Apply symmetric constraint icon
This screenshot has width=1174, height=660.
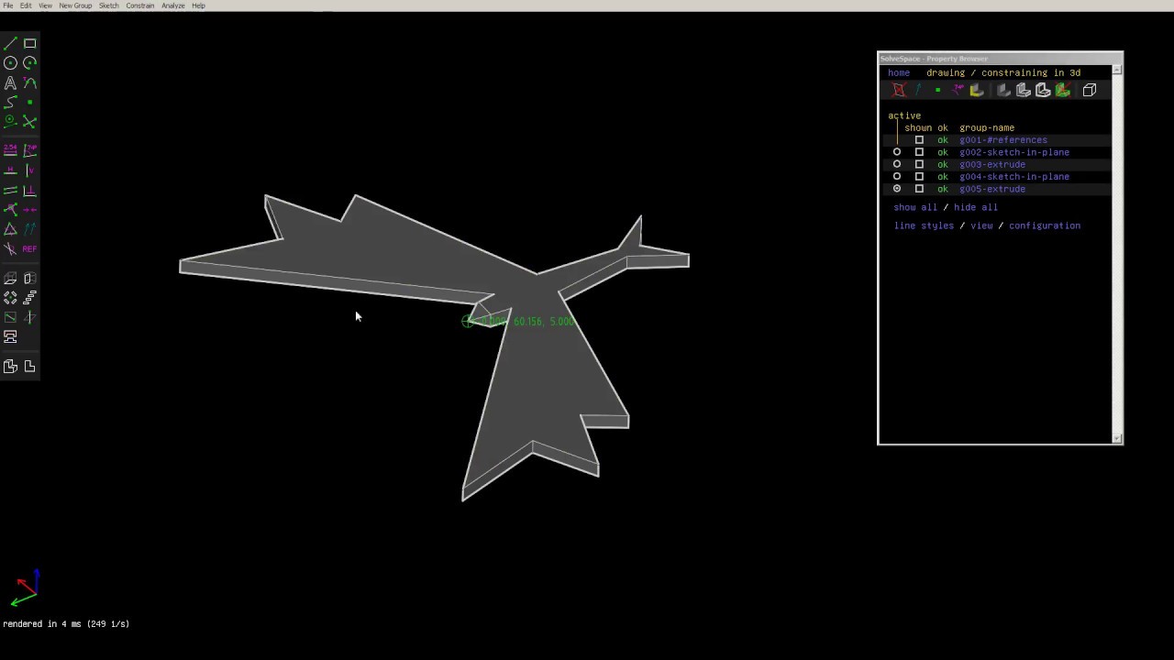coord(29,209)
